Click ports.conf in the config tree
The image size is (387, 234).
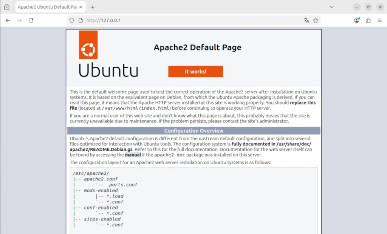[123, 185]
